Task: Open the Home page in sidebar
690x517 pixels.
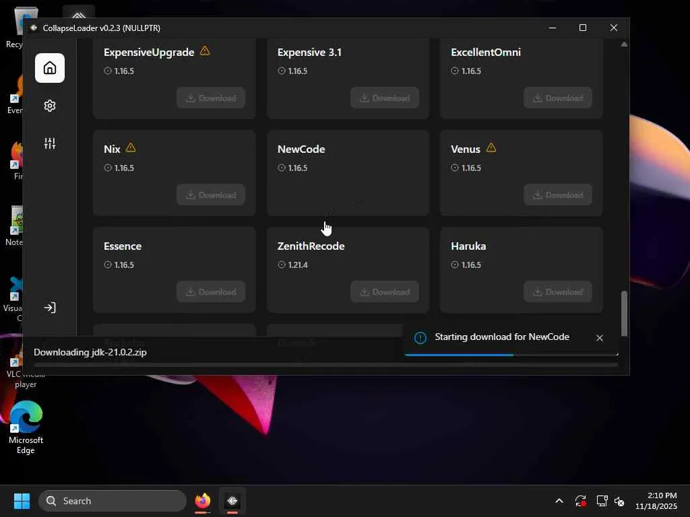Action: [50, 68]
